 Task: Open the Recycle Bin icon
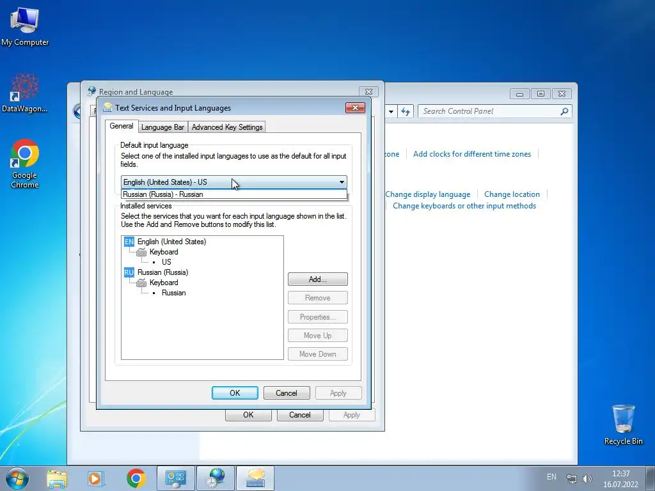623,425
